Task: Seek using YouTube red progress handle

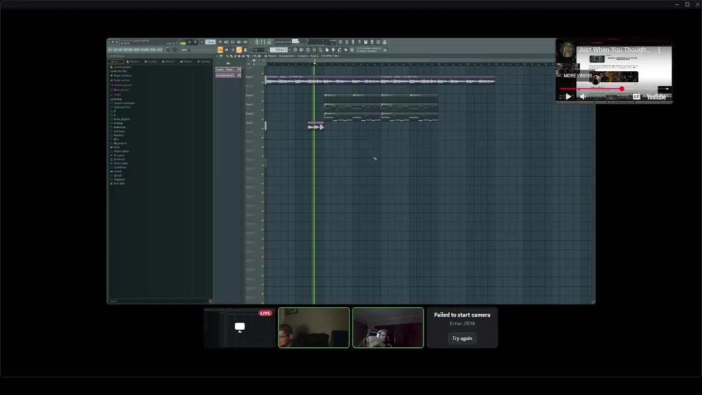Action: pos(621,89)
